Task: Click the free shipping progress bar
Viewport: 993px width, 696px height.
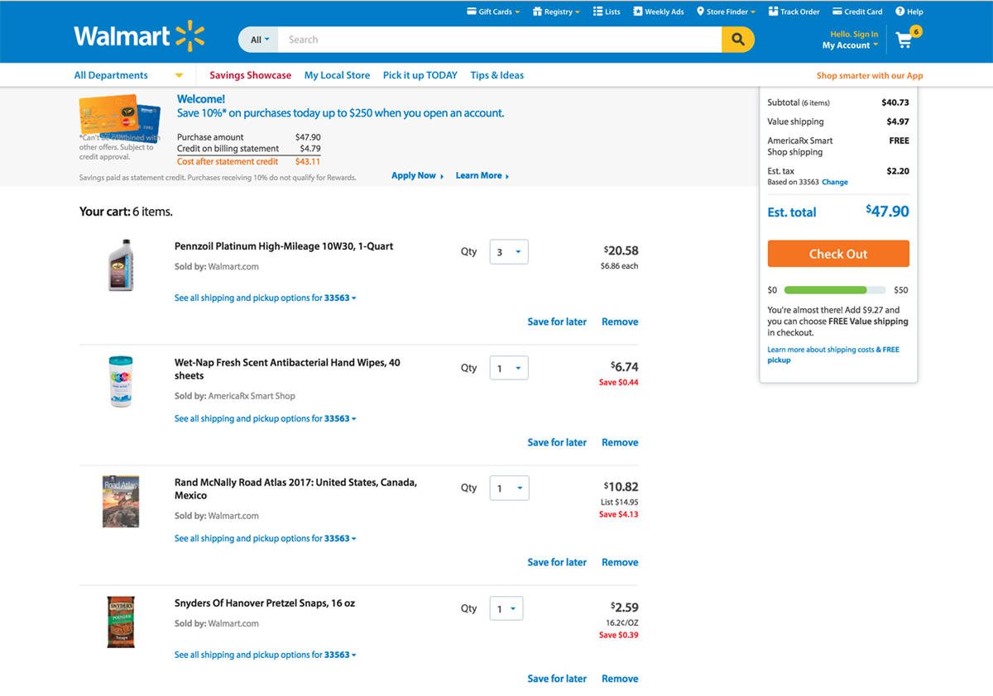Action: coord(834,290)
